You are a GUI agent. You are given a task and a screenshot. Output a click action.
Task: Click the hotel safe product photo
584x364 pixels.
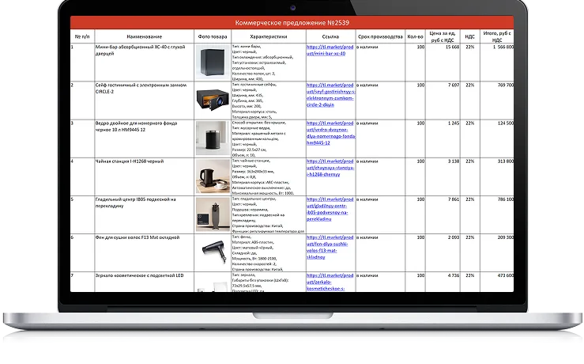[x=213, y=100]
